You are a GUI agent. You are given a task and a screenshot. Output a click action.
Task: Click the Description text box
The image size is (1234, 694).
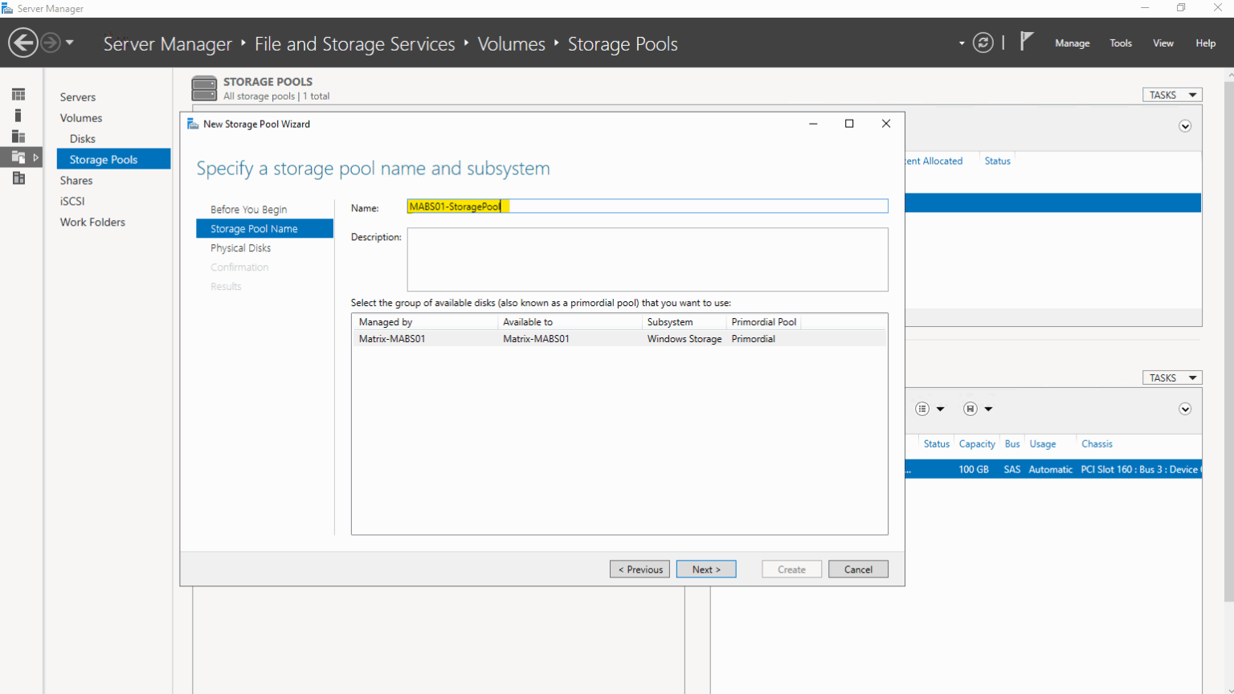click(647, 259)
